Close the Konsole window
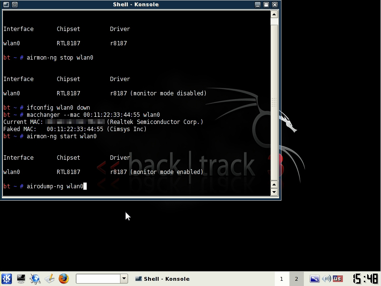Viewport: 381px width, 286px height. click(x=275, y=5)
